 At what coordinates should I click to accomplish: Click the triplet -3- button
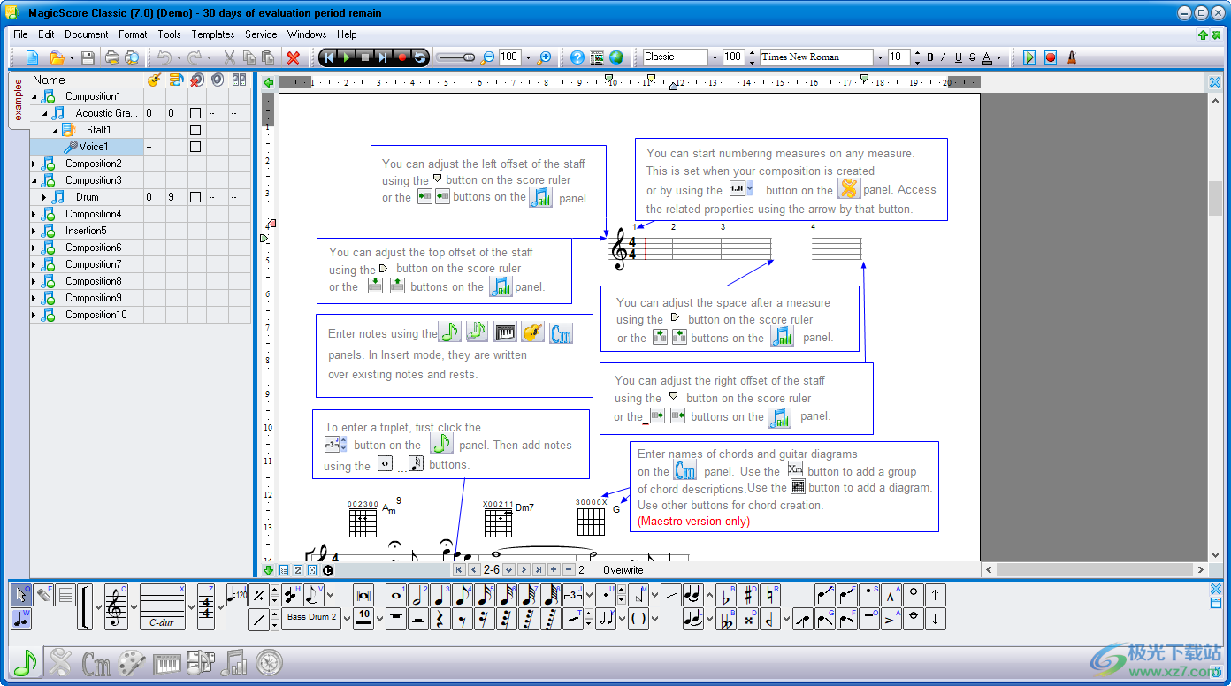click(573, 595)
